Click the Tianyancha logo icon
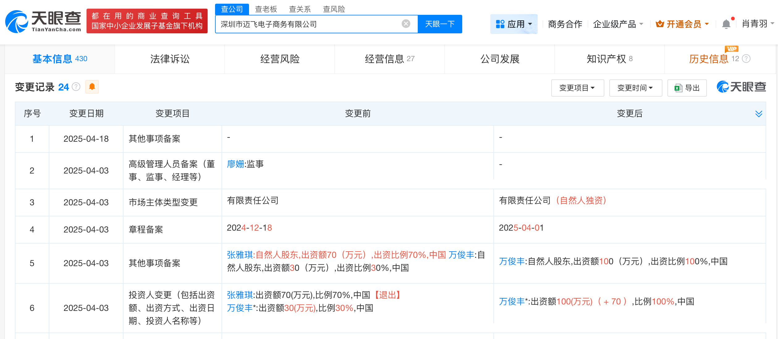 point(17,22)
